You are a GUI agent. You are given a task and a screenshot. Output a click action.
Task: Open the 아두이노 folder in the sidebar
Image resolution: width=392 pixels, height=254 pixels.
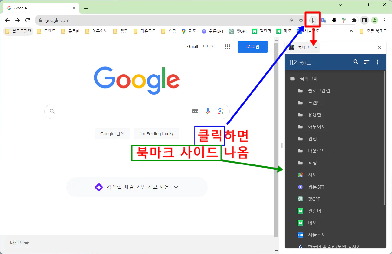point(334,127)
